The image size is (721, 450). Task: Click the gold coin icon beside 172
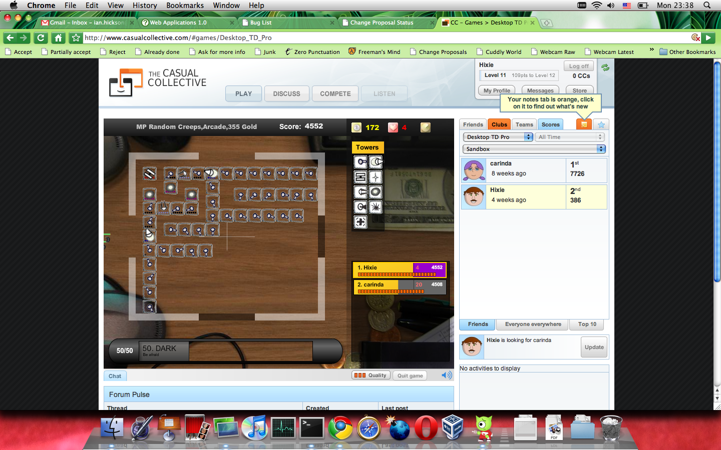356,127
